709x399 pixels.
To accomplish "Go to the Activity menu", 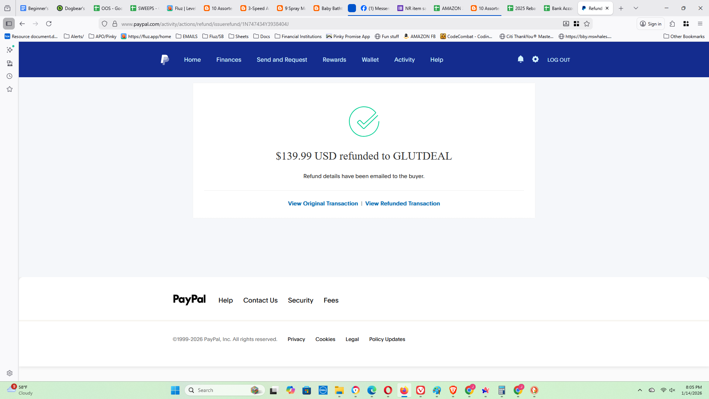I will (x=404, y=59).
